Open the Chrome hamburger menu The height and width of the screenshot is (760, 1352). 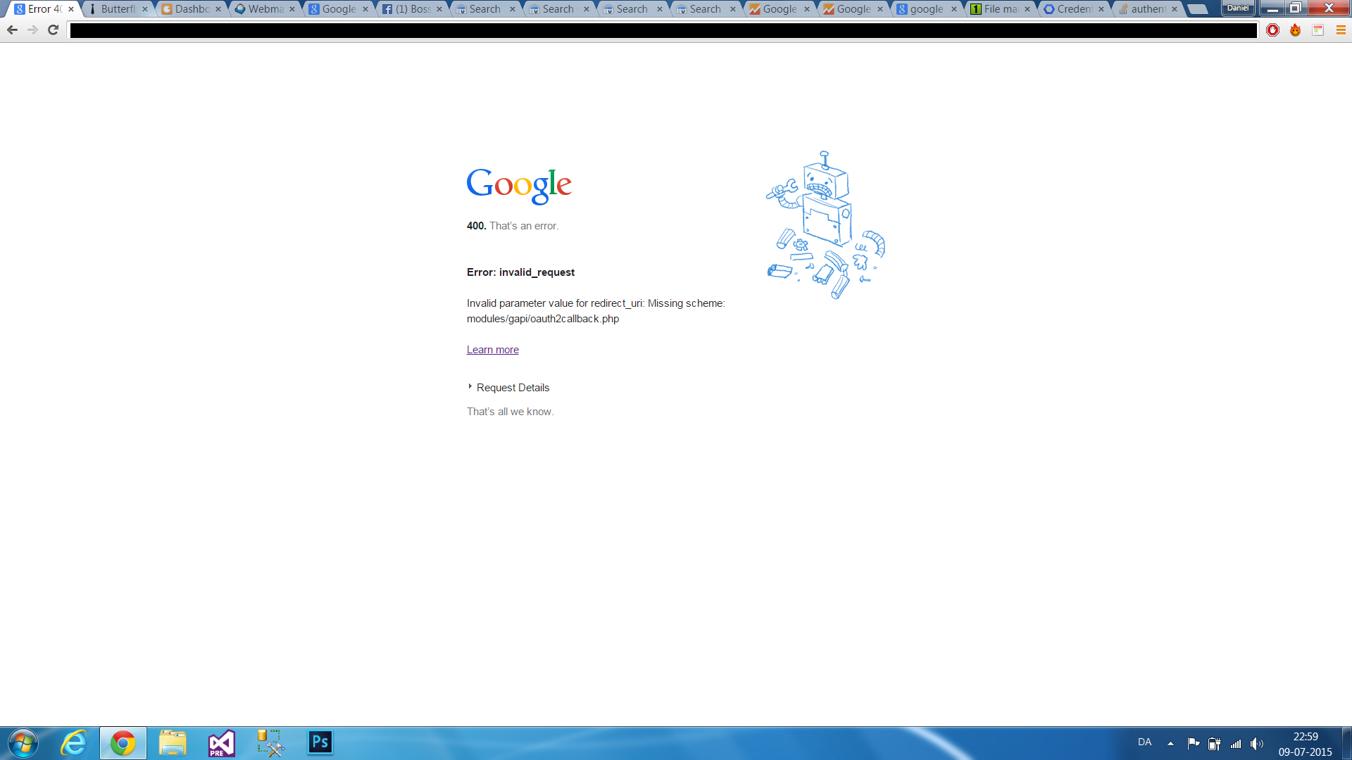1340,30
